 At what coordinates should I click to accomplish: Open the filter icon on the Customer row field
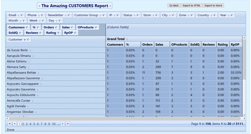pyautogui.click(x=28, y=39)
